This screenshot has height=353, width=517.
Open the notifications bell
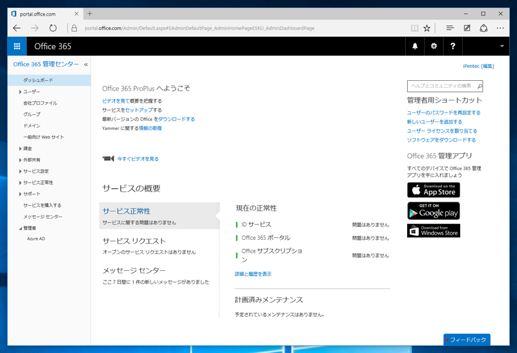click(415, 46)
